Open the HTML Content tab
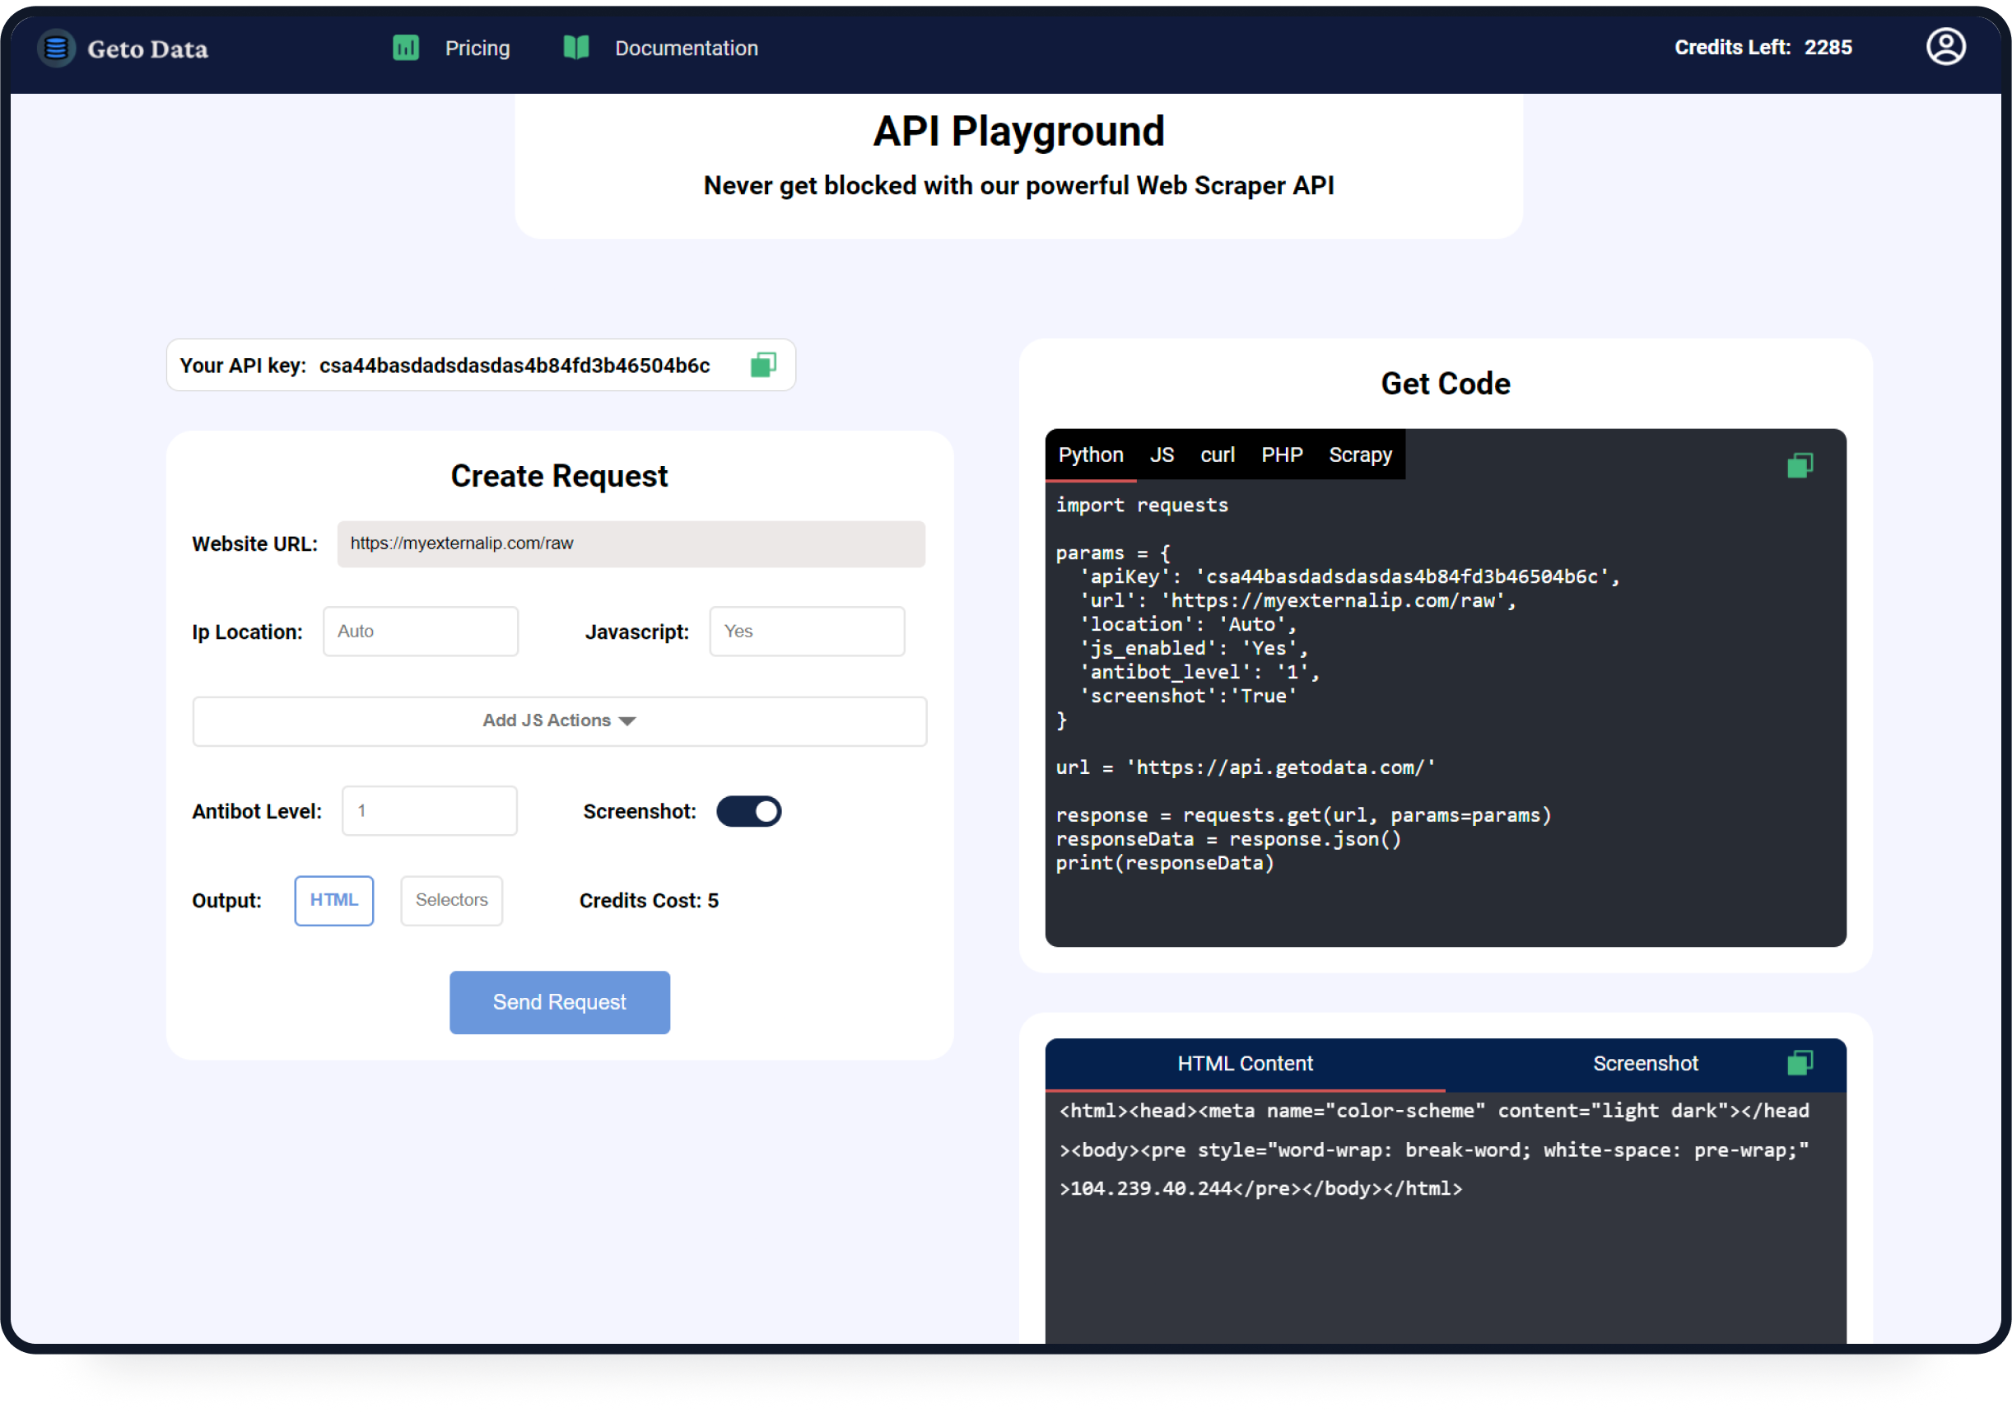 [x=1246, y=1063]
